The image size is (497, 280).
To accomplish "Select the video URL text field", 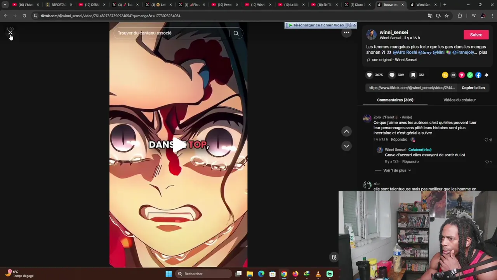I will [412, 87].
